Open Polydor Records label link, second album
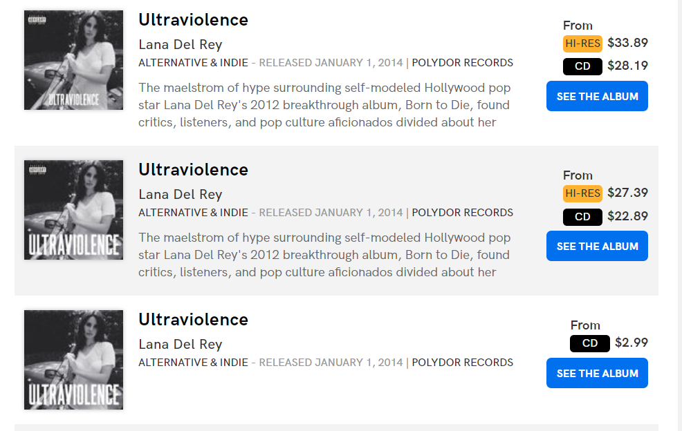 (x=462, y=213)
